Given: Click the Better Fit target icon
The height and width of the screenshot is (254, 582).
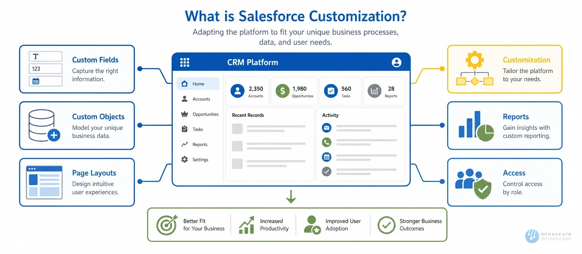Looking at the screenshot, I should 167,225.
